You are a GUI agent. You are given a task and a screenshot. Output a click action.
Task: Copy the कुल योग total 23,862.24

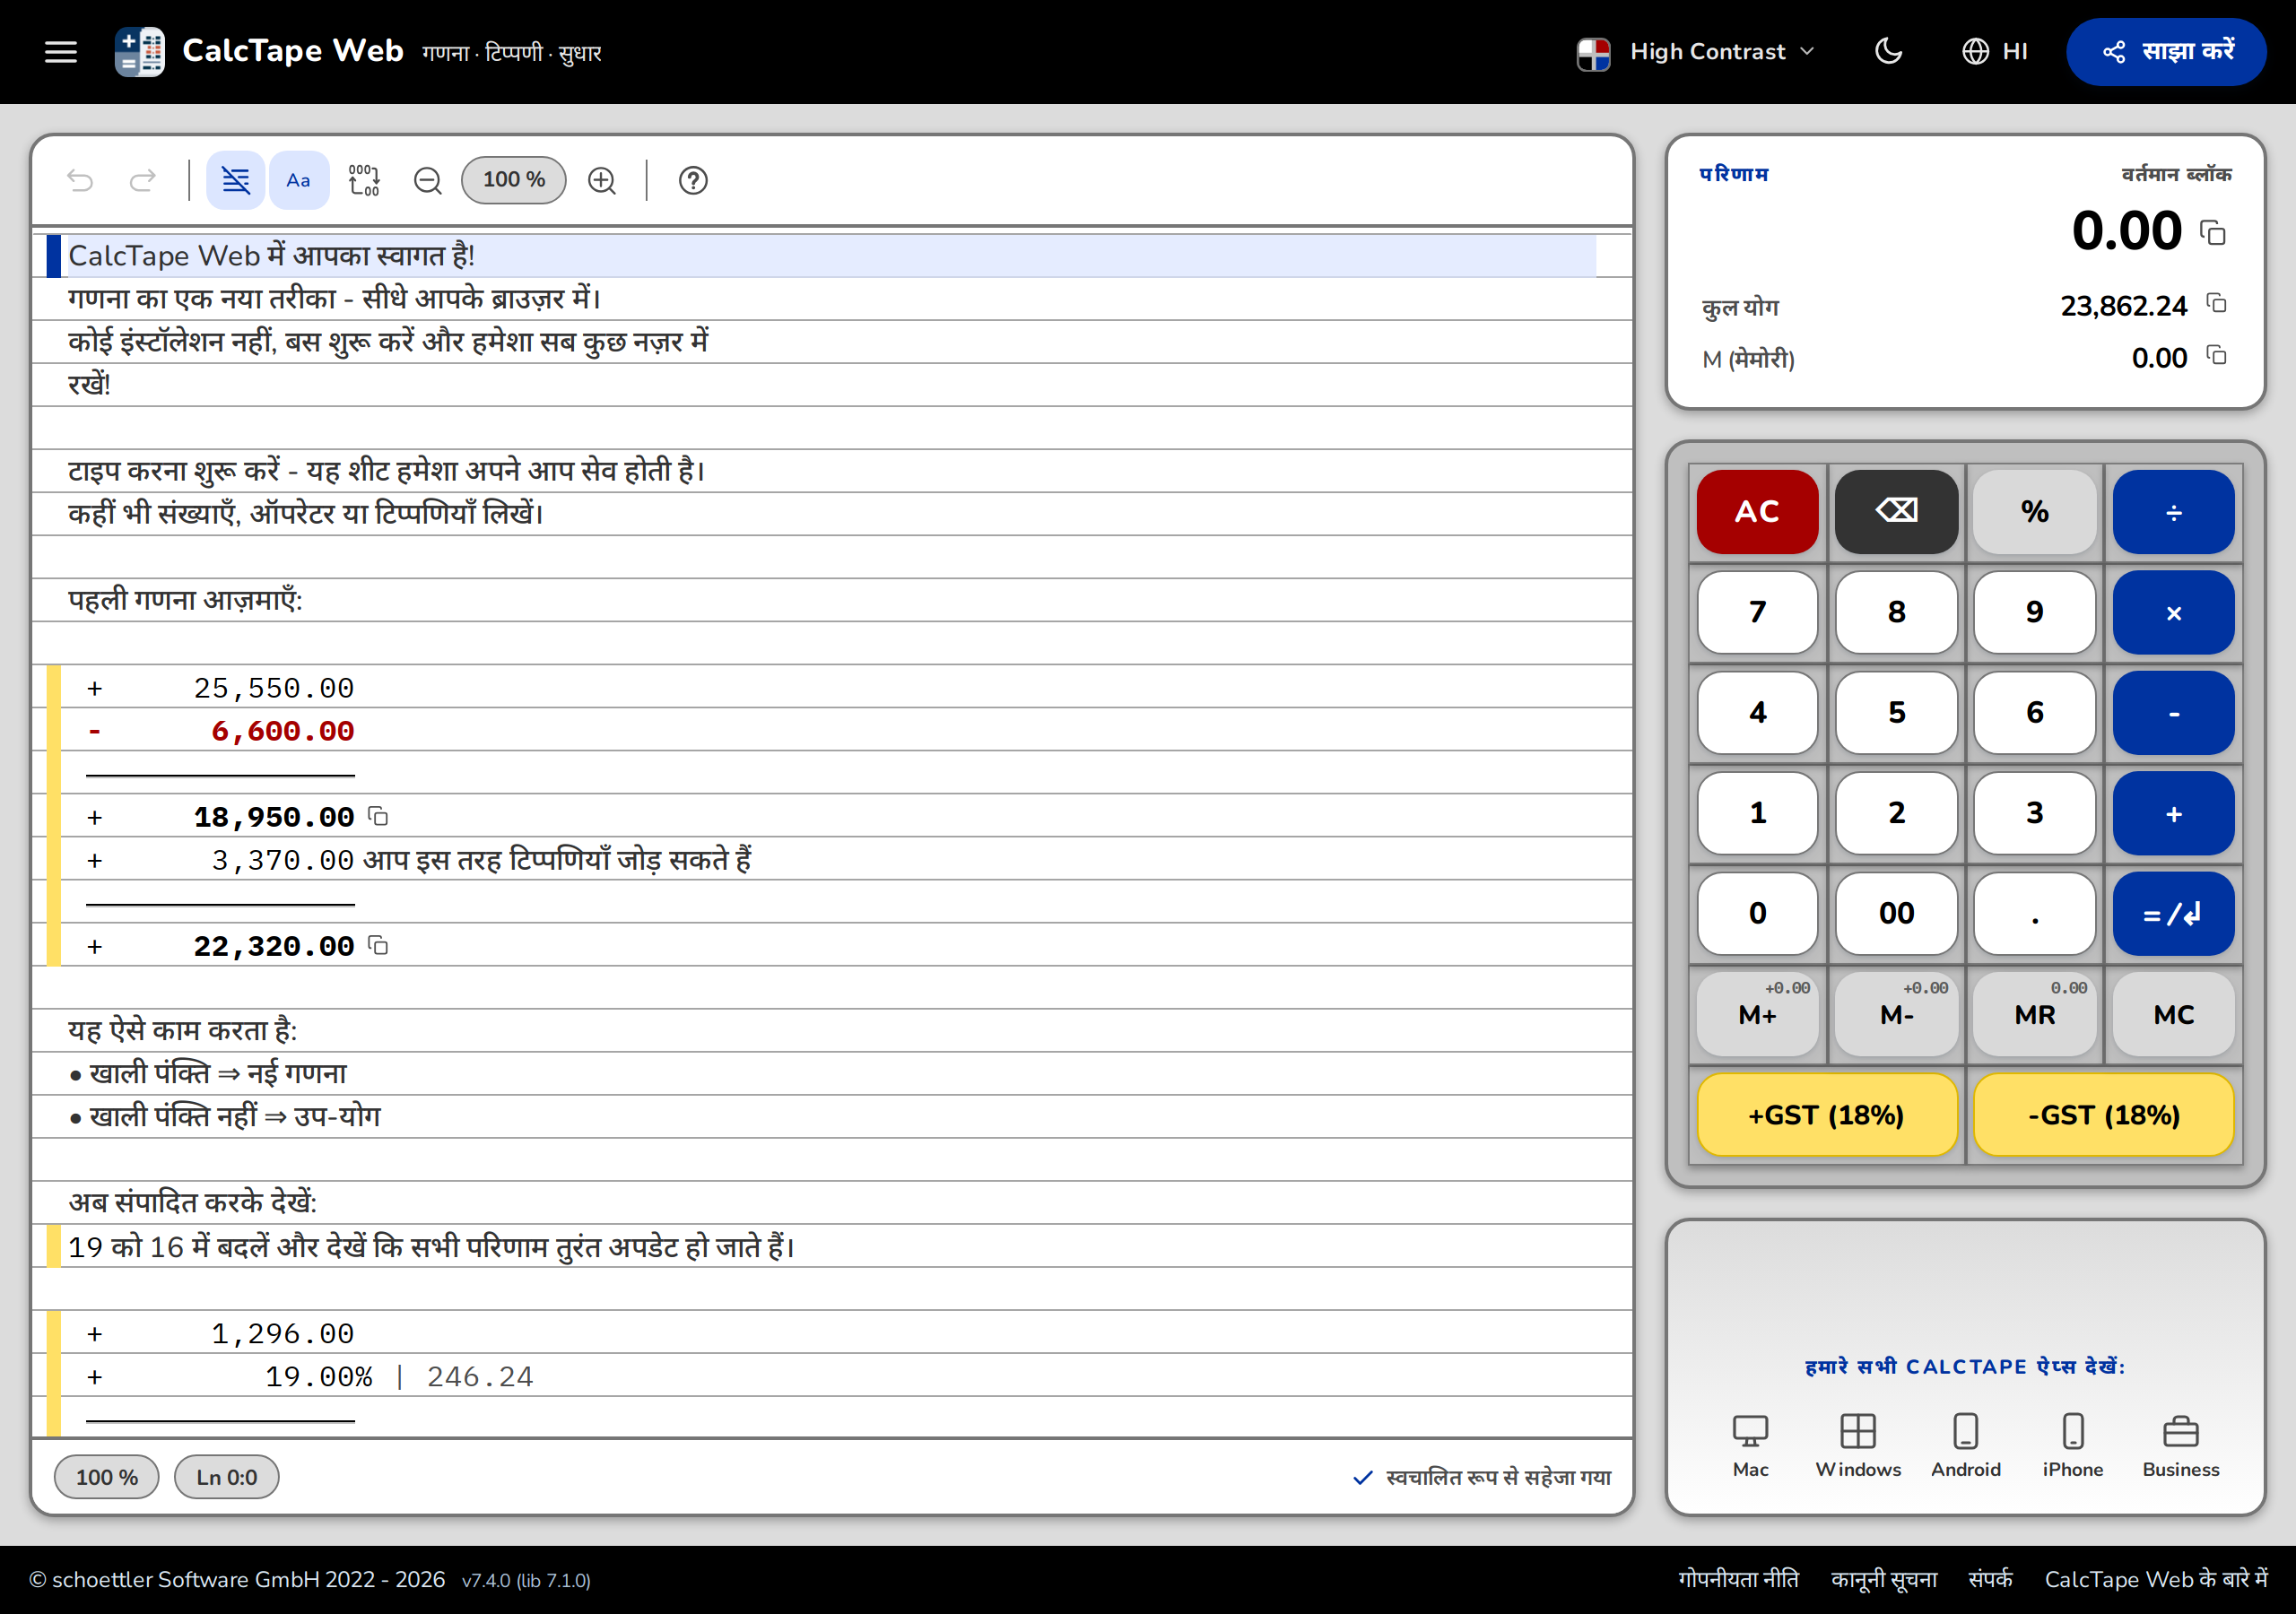[x=2217, y=303]
